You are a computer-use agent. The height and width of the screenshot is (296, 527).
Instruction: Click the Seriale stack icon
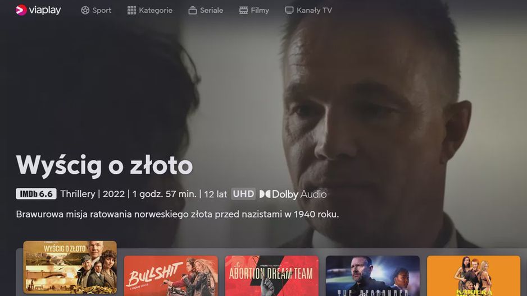click(x=193, y=11)
